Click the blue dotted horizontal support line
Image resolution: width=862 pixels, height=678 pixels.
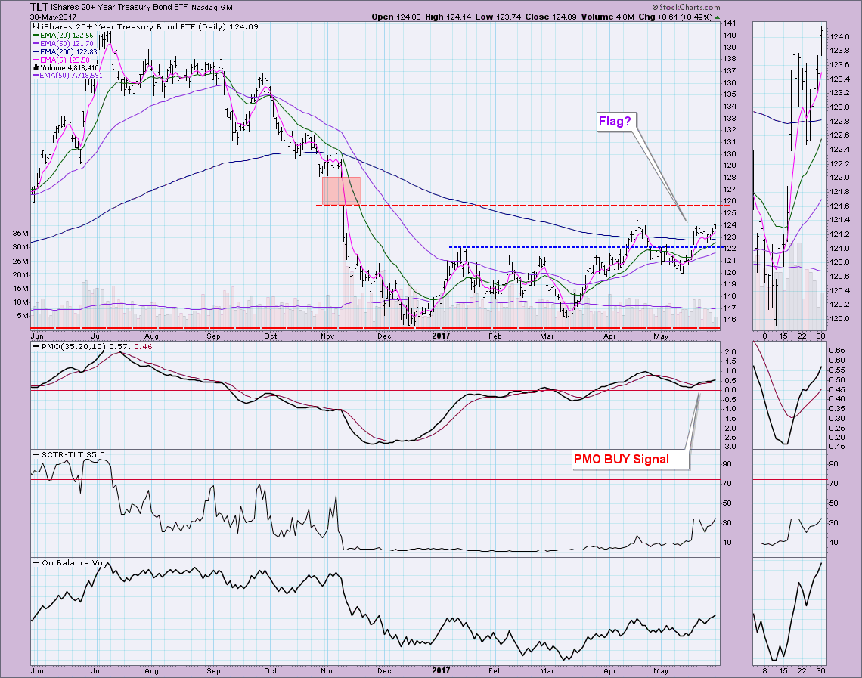click(x=567, y=247)
